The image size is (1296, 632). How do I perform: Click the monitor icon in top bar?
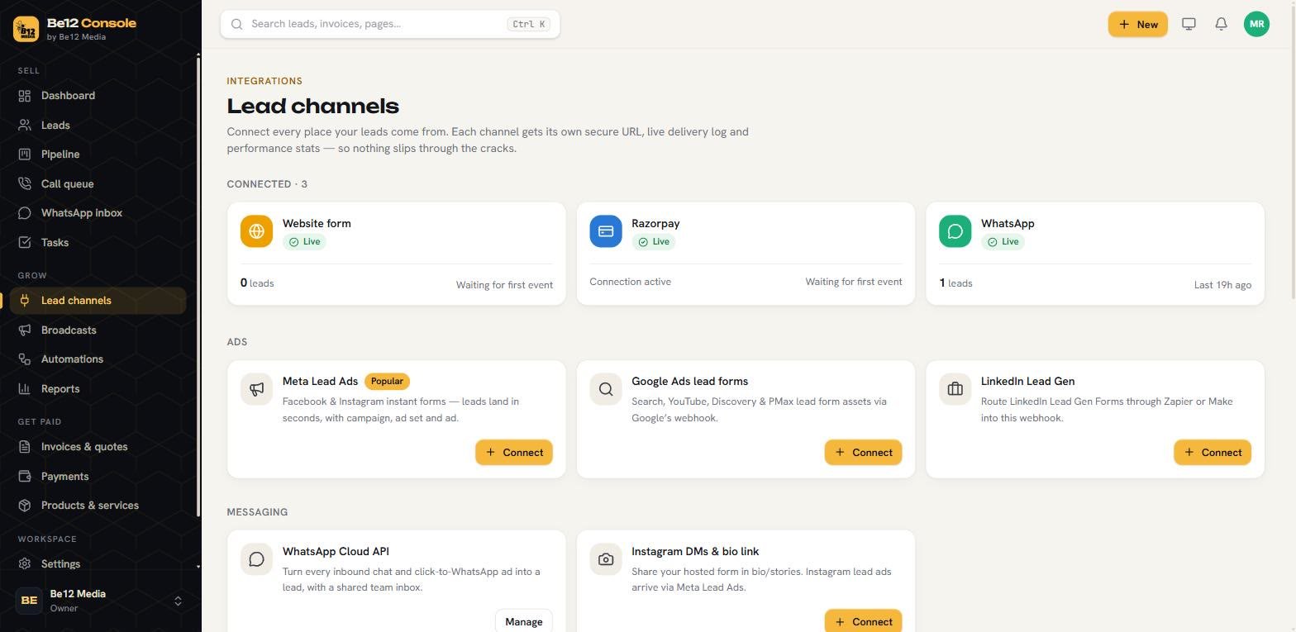pyautogui.click(x=1189, y=24)
